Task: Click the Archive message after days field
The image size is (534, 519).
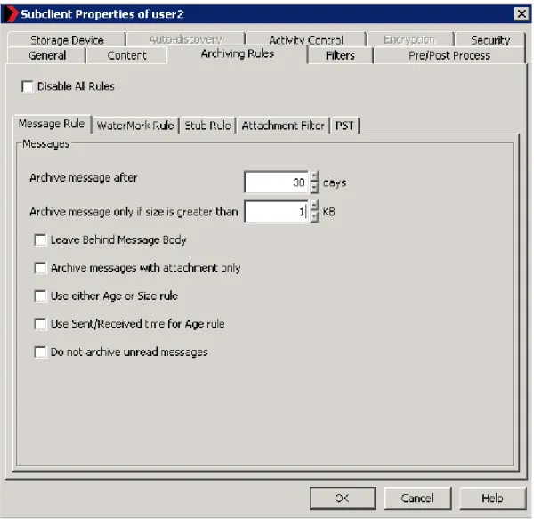Action: pyautogui.click(x=276, y=182)
